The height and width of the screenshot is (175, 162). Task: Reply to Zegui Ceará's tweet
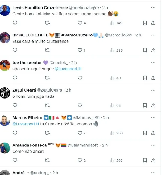point(15,105)
